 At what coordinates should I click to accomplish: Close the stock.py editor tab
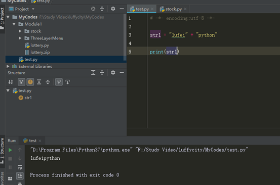point(185,9)
